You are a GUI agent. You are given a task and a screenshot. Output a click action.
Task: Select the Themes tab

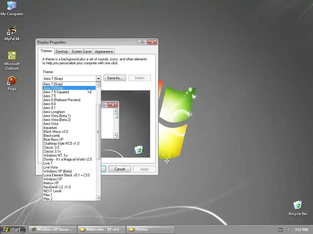click(x=46, y=51)
